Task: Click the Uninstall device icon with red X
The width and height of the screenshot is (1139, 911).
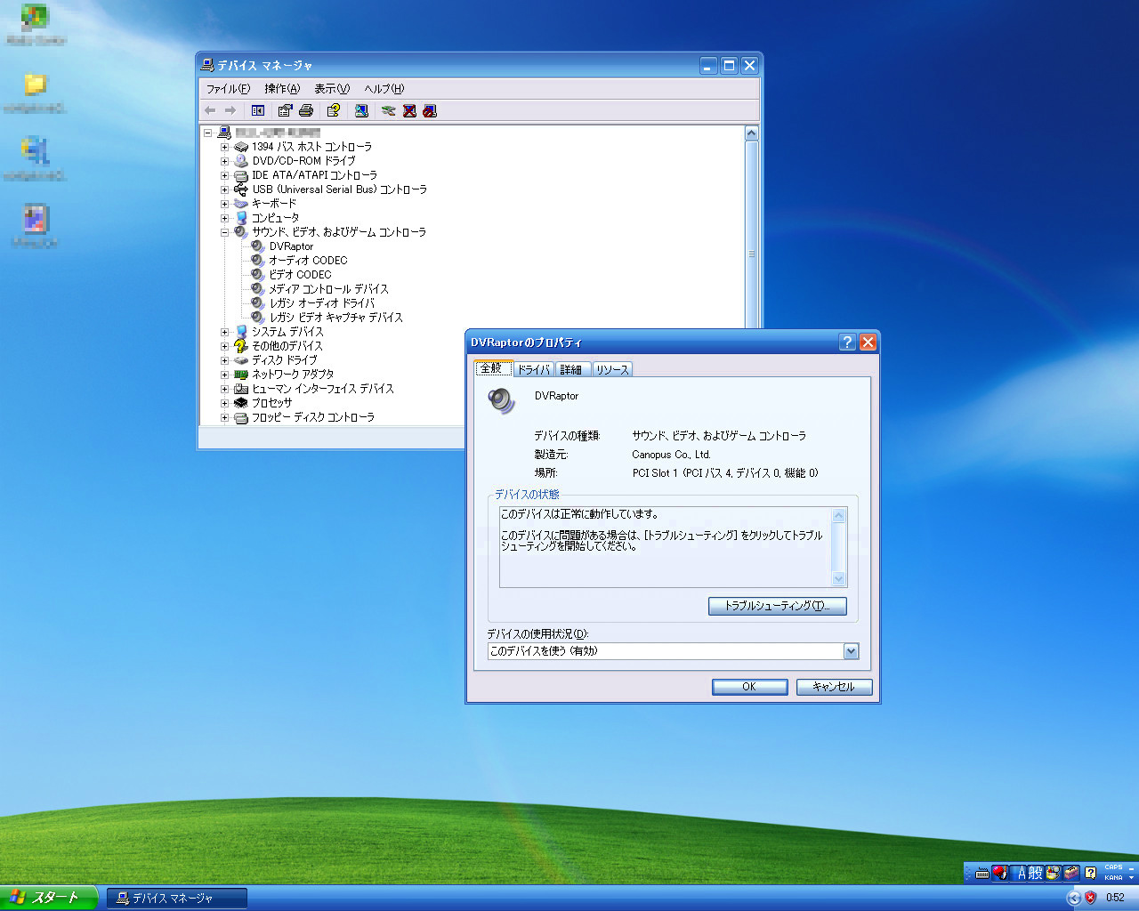Action: pyautogui.click(x=409, y=110)
